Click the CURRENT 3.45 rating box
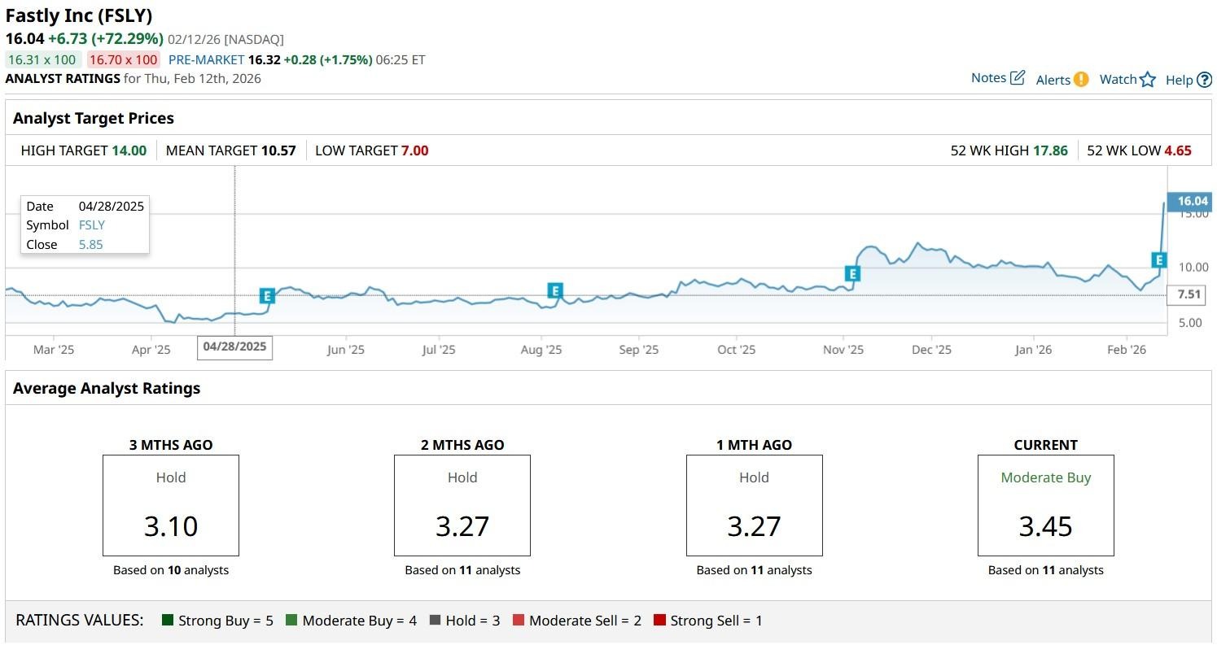Image resolution: width=1217 pixels, height=645 pixels. pos(1046,505)
